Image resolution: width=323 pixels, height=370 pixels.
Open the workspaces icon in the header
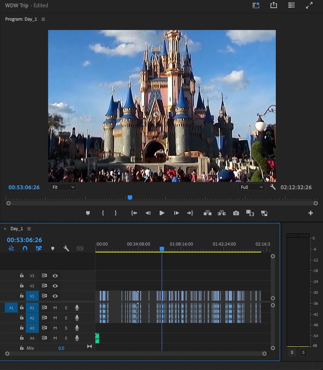pyautogui.click(x=256, y=5)
